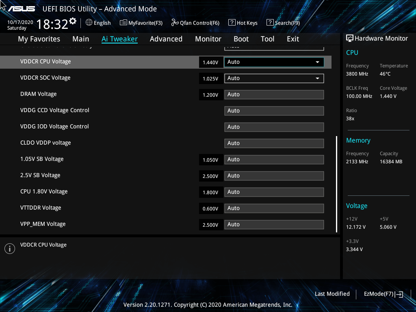Click the Hot Keys question mark icon
Screen dimensions: 416x312
point(232,23)
